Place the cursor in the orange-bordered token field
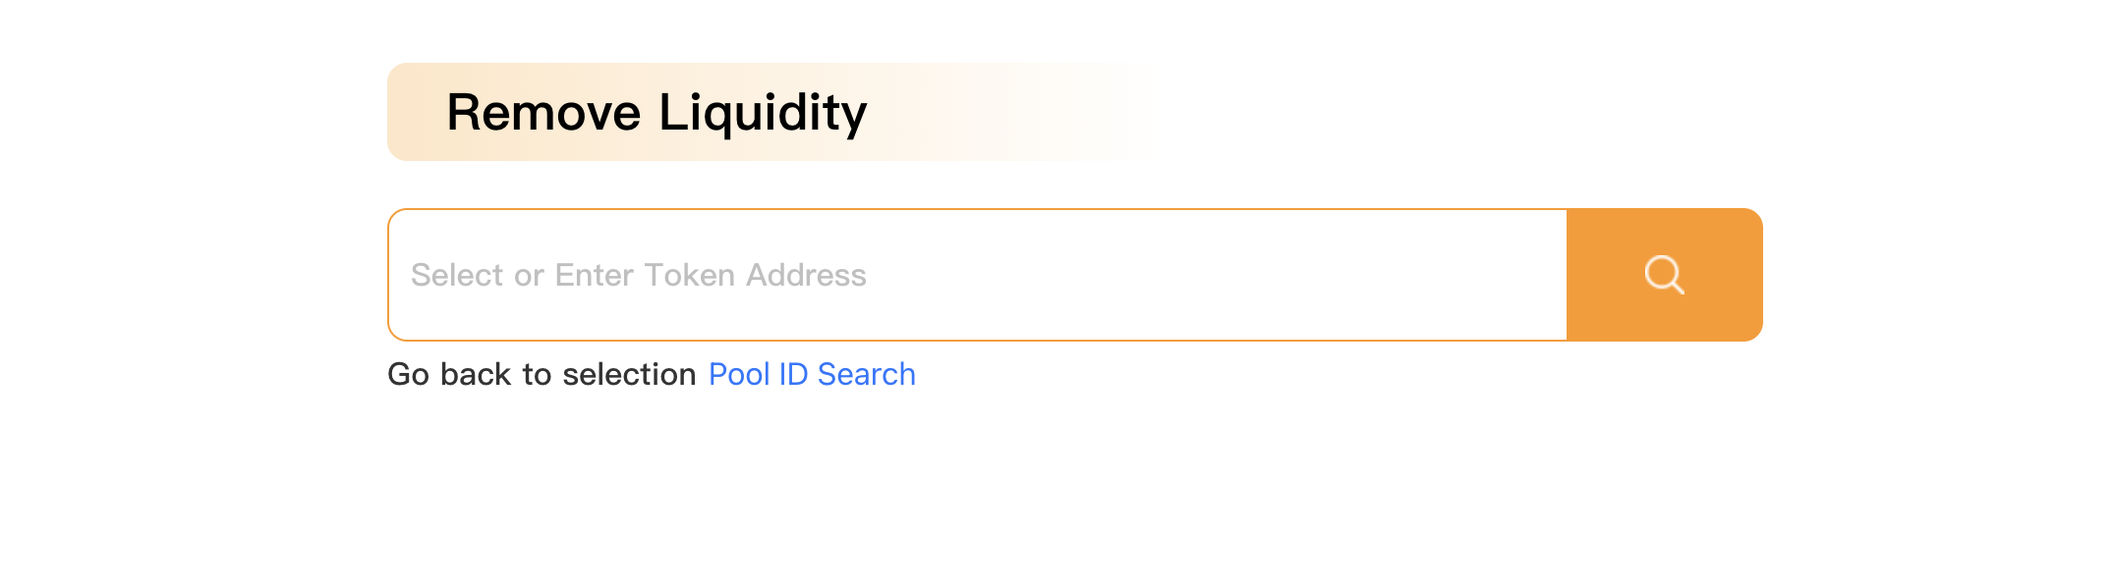This screenshot has height=587, width=2113. coord(978,275)
